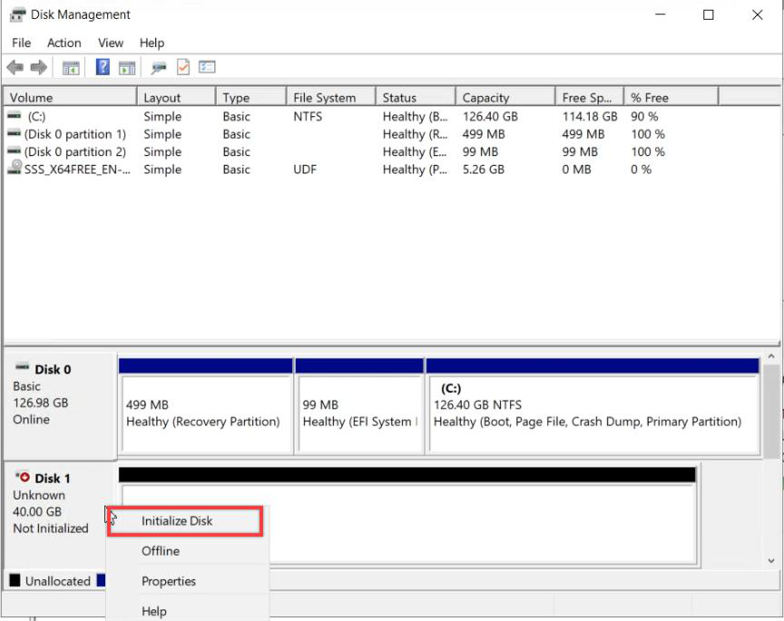Open the Help menu in menu bar
784x621 pixels.
pos(152,43)
